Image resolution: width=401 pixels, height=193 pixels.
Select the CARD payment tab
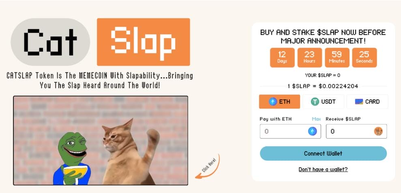coord(367,101)
